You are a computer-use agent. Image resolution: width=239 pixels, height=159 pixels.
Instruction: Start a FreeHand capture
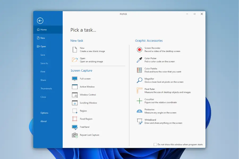pyautogui.click(x=75, y=127)
